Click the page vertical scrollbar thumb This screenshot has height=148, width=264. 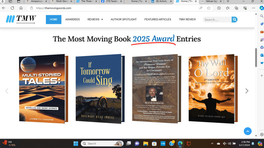256,57
